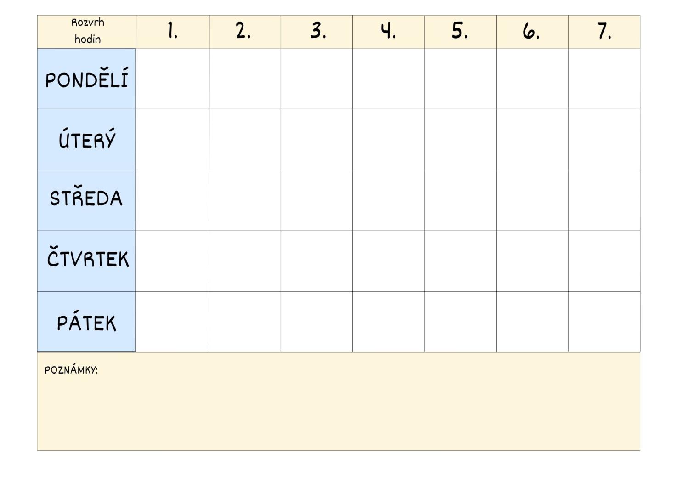
Task: Select Wednesday's fourth hour cell
Action: pos(389,200)
